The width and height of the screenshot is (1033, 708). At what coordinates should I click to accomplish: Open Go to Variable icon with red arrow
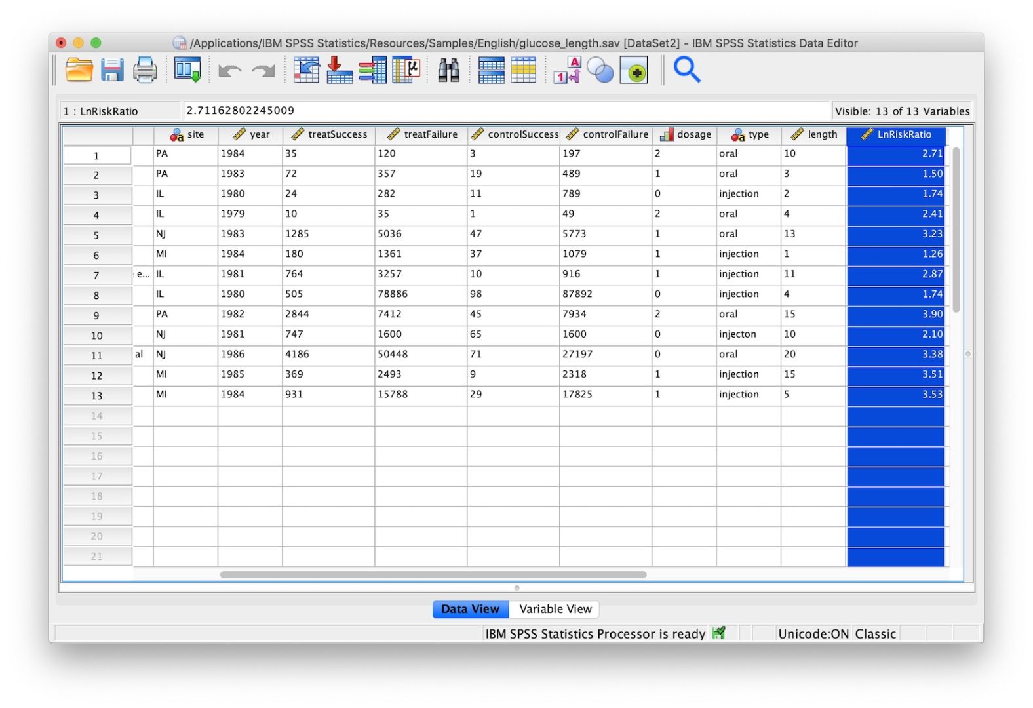[340, 70]
